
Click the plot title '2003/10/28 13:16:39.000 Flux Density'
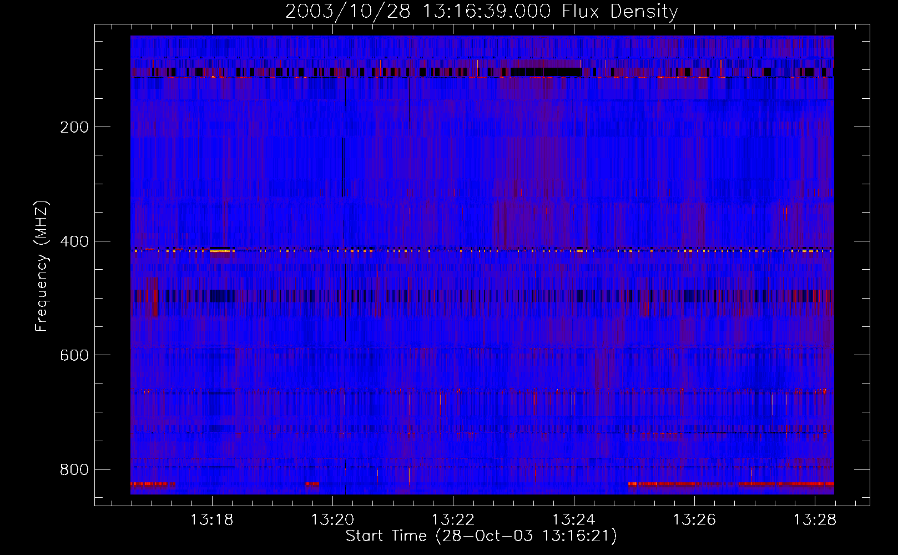coord(482,12)
